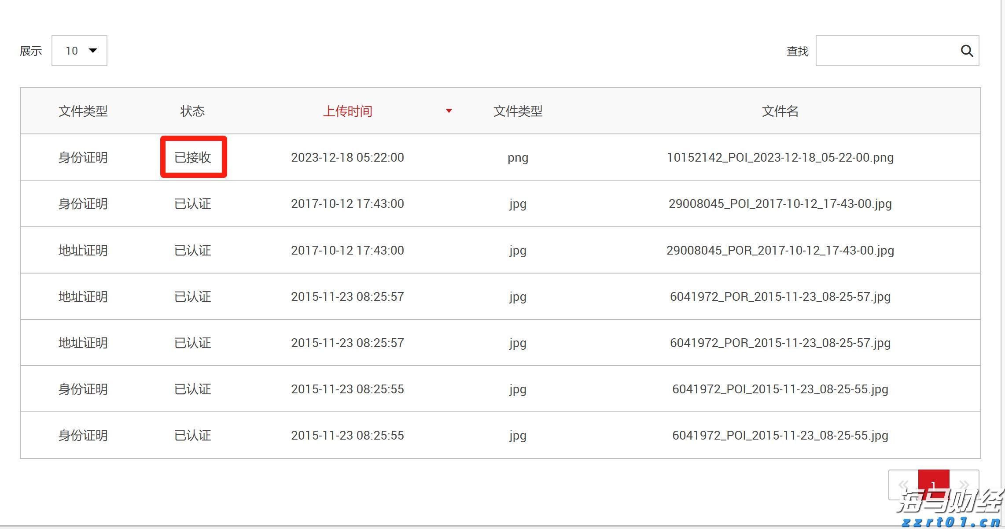Click the 文件类型 header above png/jpg values
This screenshot has height=529, width=1005.
[518, 111]
